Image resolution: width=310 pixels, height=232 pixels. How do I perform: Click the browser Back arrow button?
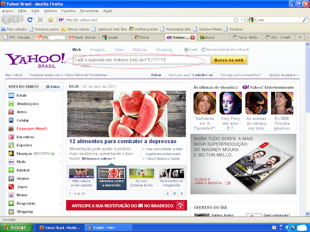[x=6, y=20]
